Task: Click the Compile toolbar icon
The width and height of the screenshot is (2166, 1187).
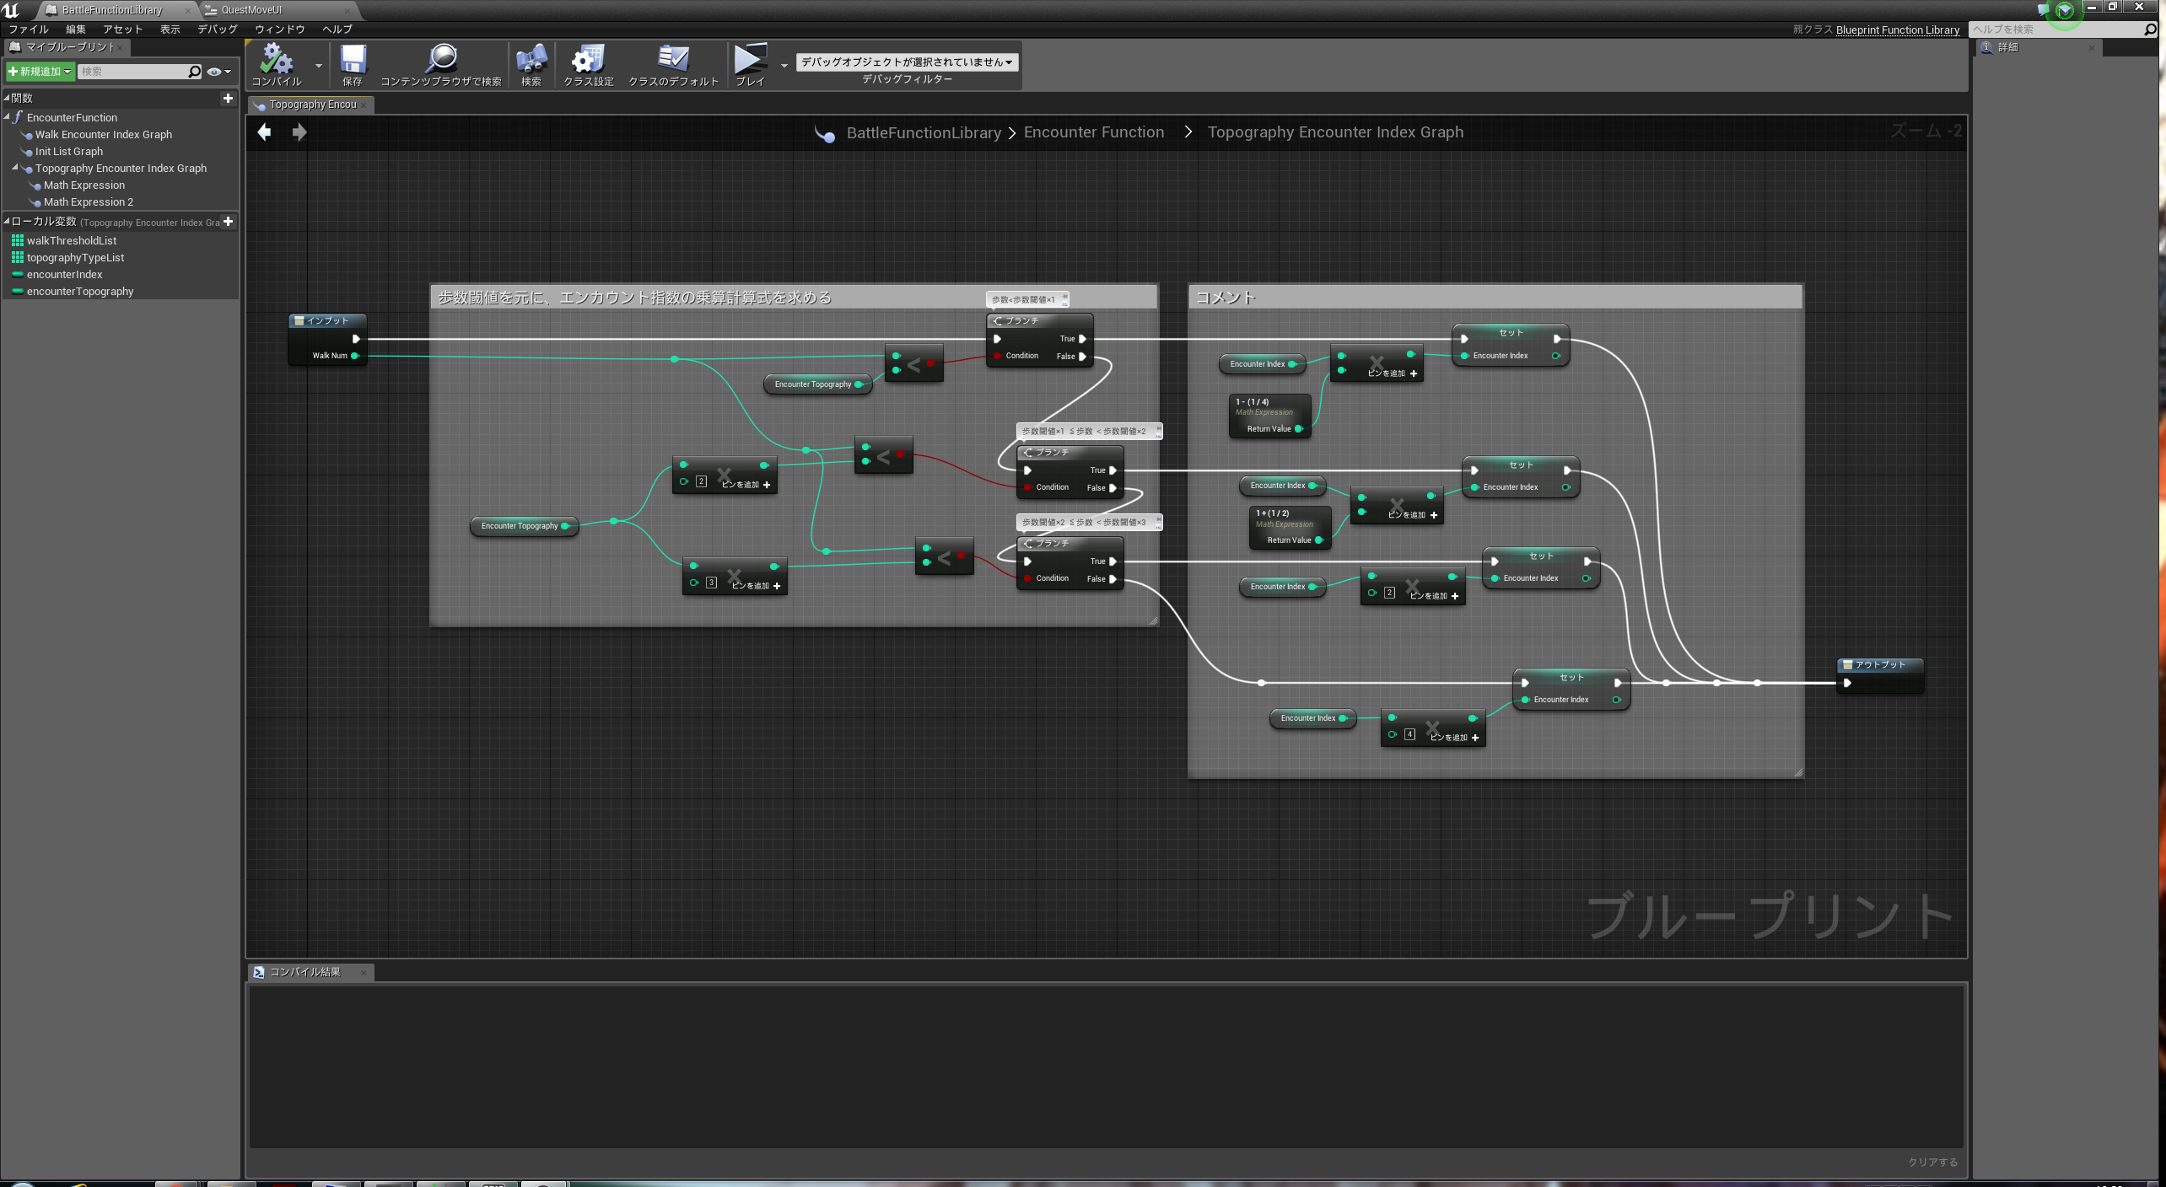Action: pos(276,60)
